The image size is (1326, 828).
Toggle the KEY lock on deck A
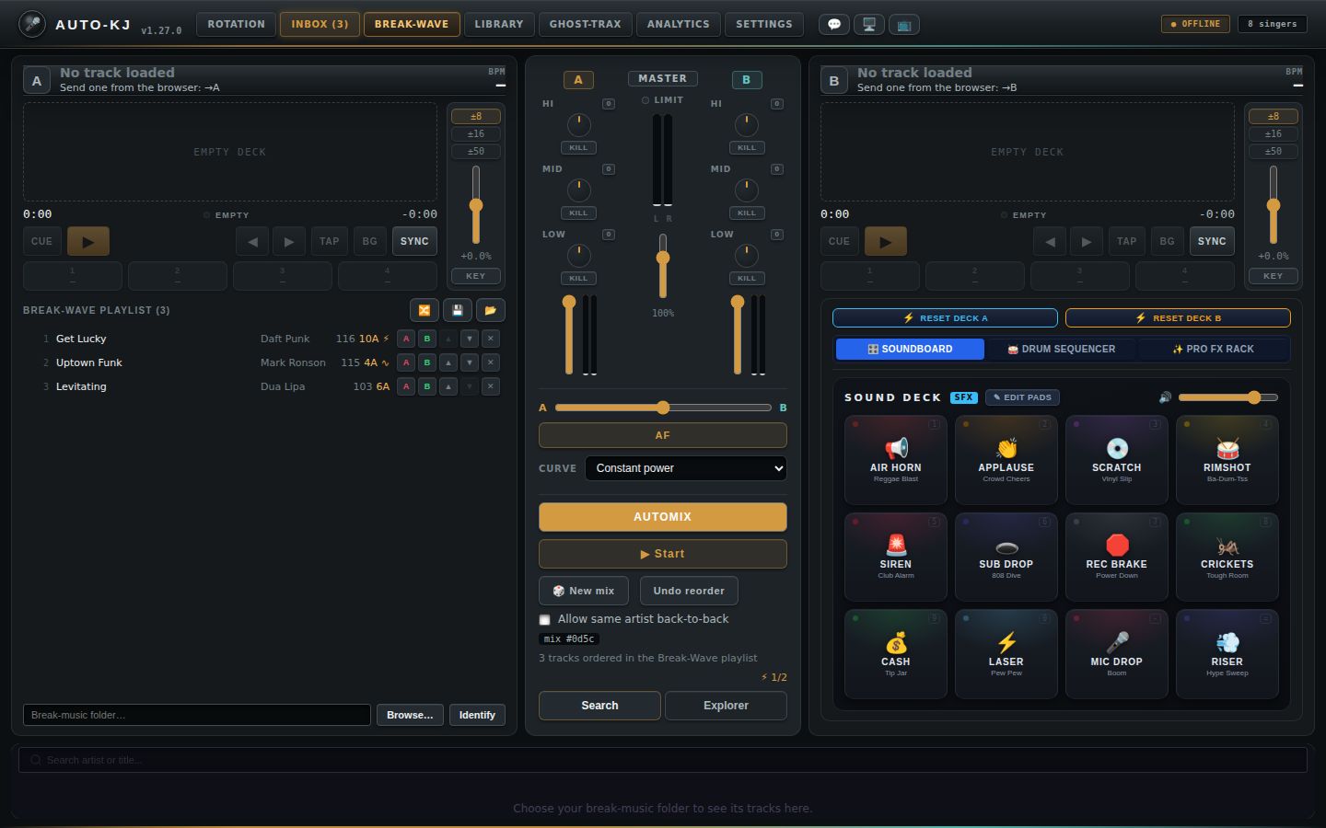point(475,276)
